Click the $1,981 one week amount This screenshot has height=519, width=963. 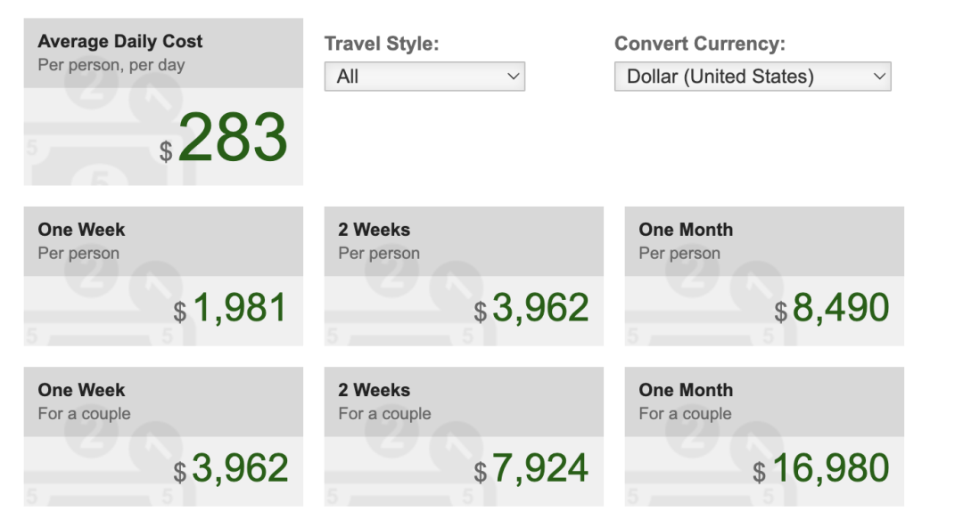click(x=230, y=307)
